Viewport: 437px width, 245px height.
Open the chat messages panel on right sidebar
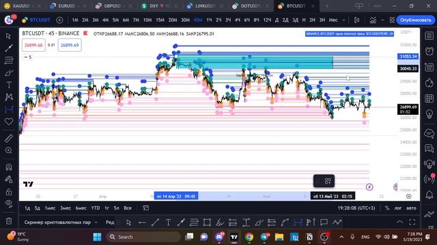429,148
